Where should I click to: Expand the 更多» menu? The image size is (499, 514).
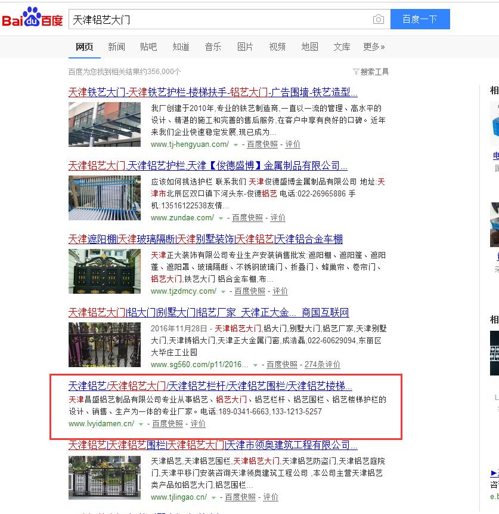pos(374,47)
